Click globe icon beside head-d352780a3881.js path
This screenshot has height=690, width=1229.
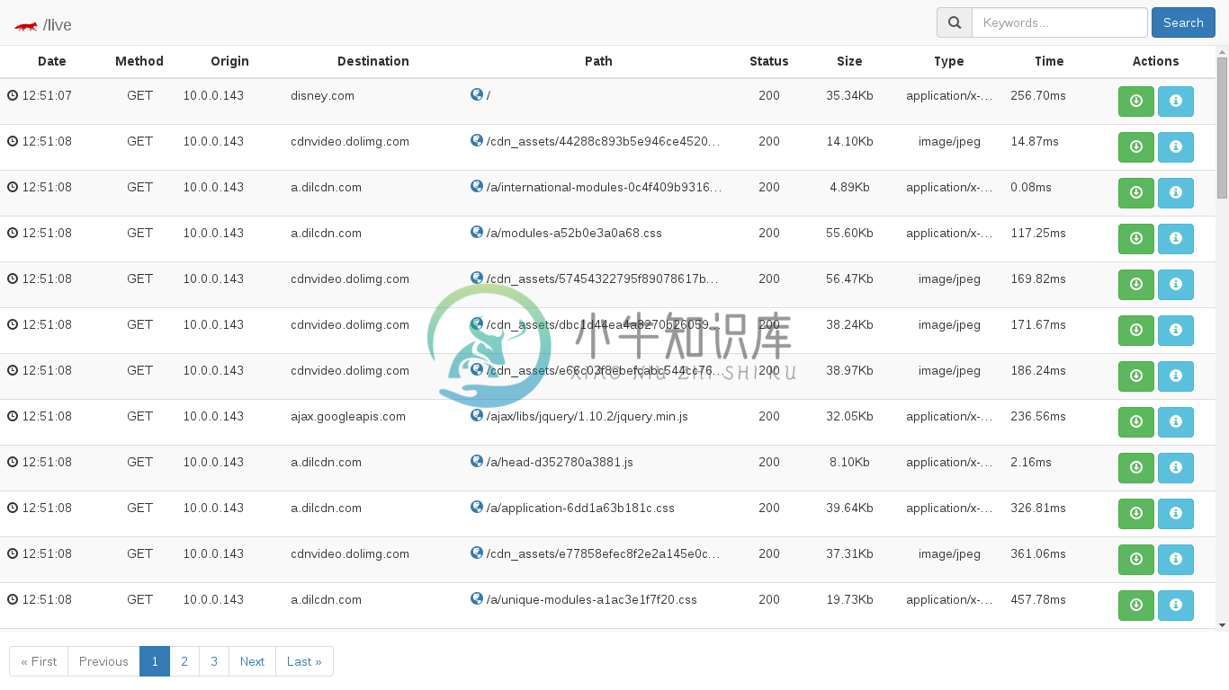click(477, 461)
